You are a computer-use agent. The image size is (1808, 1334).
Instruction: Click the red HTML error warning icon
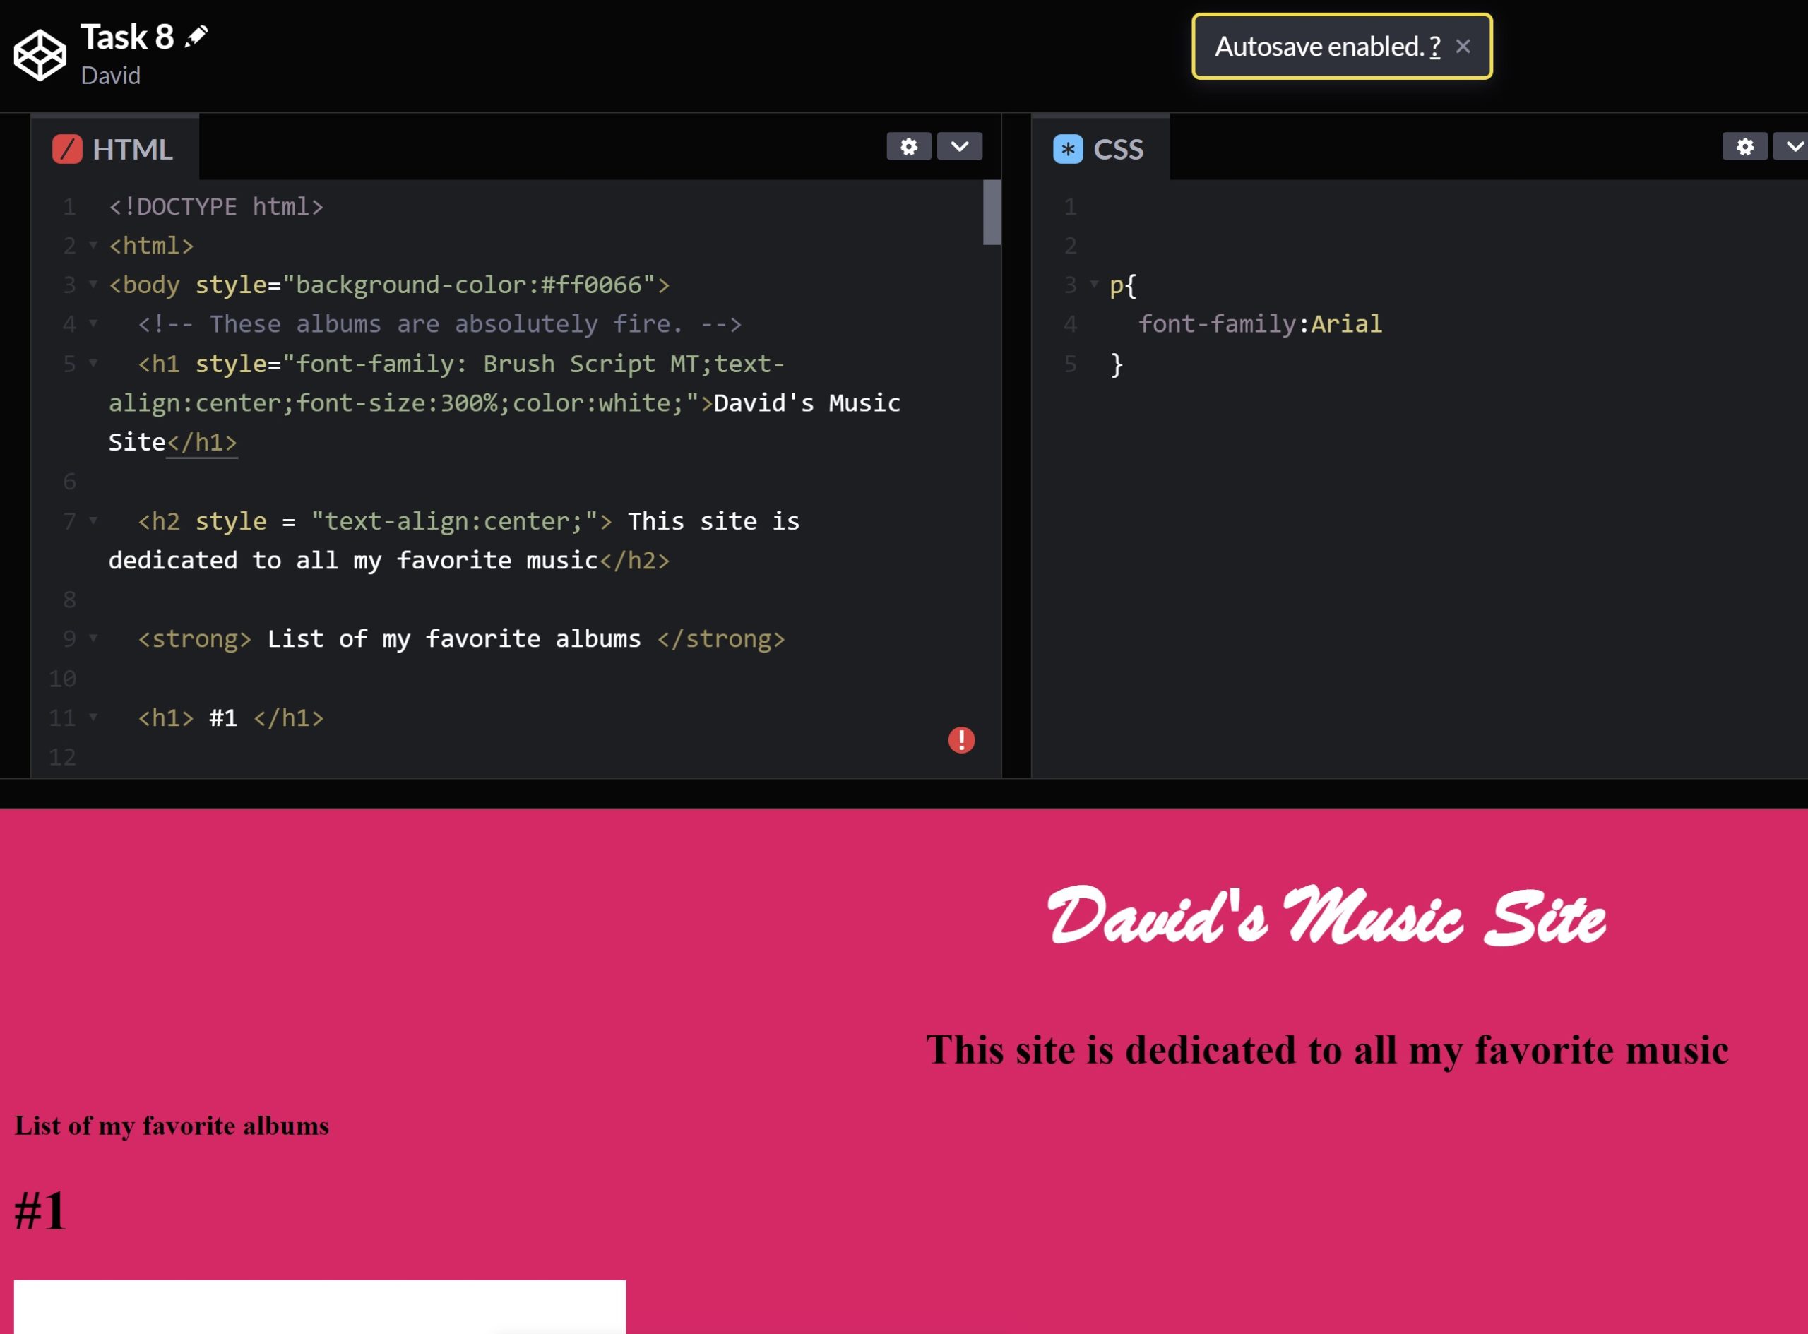961,739
